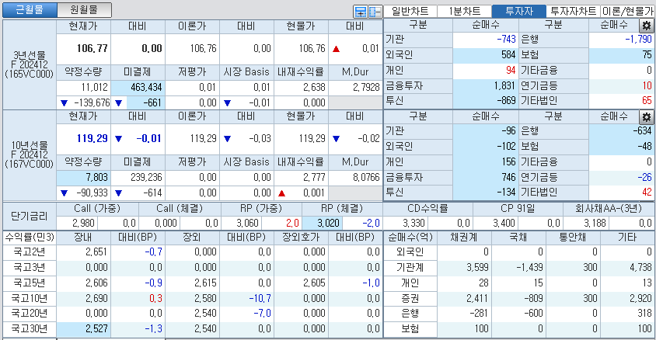Image resolution: width=656 pixels, height=340 pixels.
Task: Open the 이론/현물가 tab
Action: click(627, 12)
